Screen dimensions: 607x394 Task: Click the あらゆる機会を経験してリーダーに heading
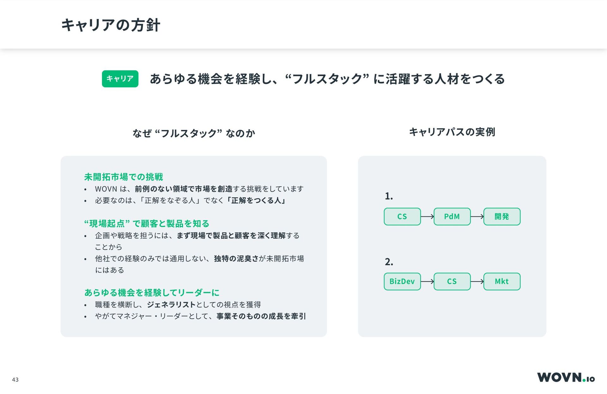click(152, 293)
